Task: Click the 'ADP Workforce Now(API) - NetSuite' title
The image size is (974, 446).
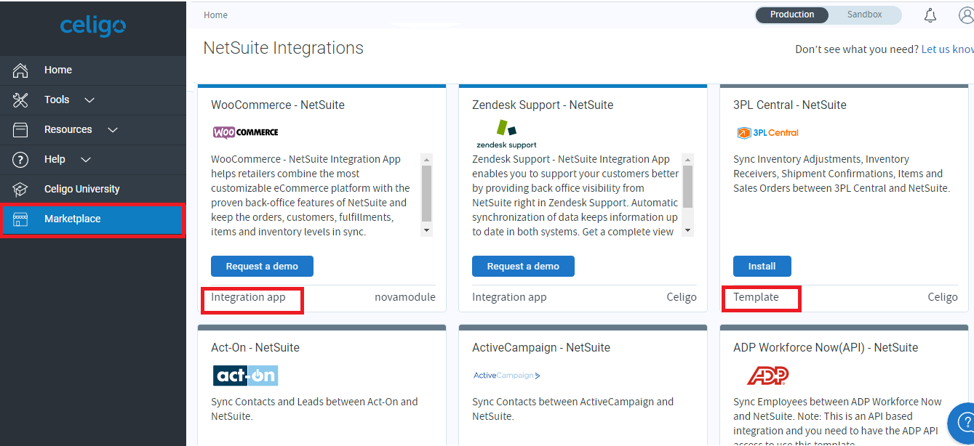Action: tap(826, 347)
